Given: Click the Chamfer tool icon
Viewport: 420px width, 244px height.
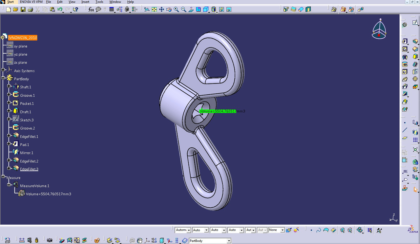Looking at the screenshot, I should [x=415, y=49].
